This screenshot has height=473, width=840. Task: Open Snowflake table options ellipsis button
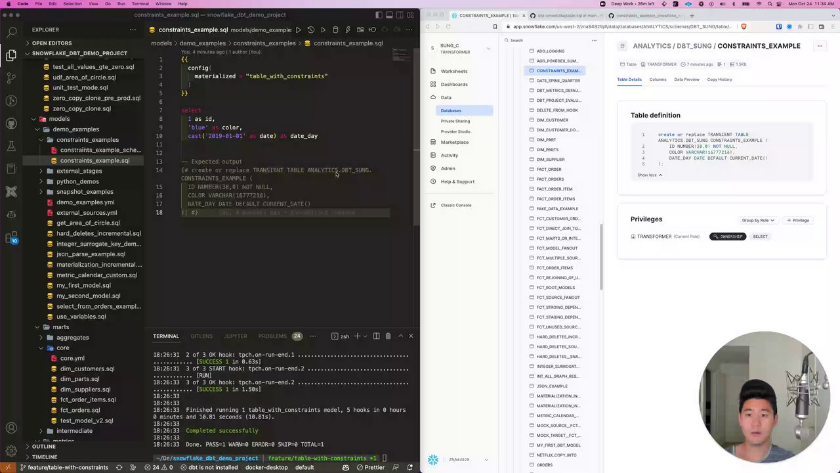click(x=820, y=46)
